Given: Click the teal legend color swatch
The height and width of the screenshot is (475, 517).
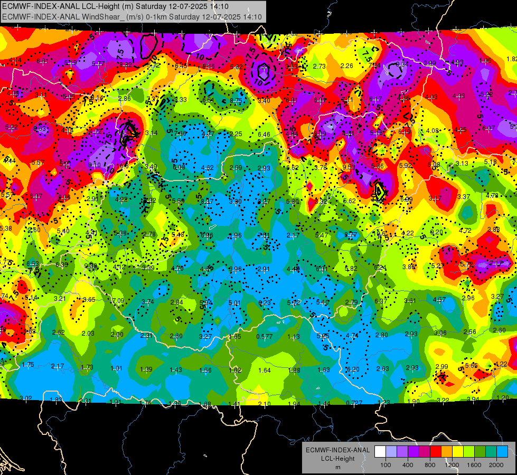Looking at the screenshot, I should pyautogui.click(x=491, y=451).
